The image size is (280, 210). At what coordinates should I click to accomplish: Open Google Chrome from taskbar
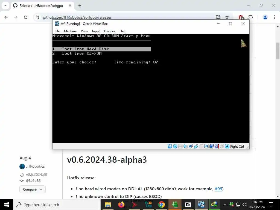coord(161,205)
